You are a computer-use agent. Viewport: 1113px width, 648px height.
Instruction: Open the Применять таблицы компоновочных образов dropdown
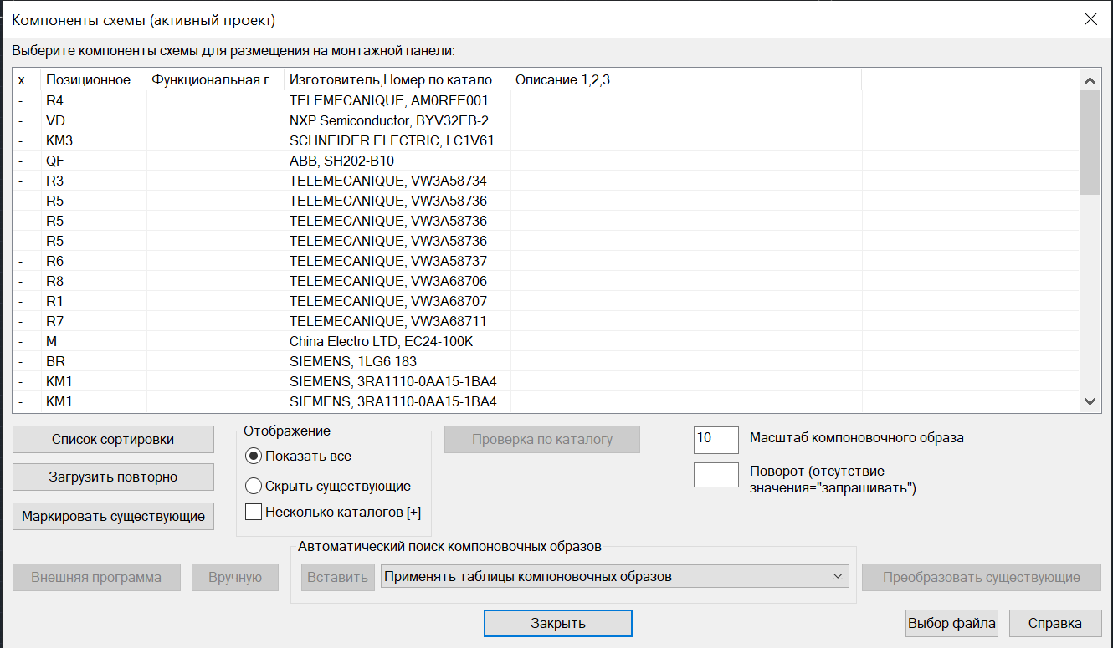pos(615,576)
